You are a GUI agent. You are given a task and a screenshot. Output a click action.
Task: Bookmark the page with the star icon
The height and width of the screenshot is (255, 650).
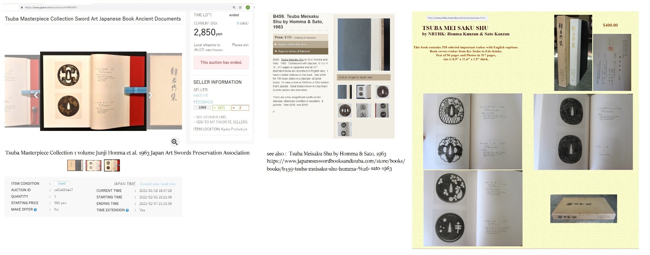pyautogui.click(x=240, y=7)
